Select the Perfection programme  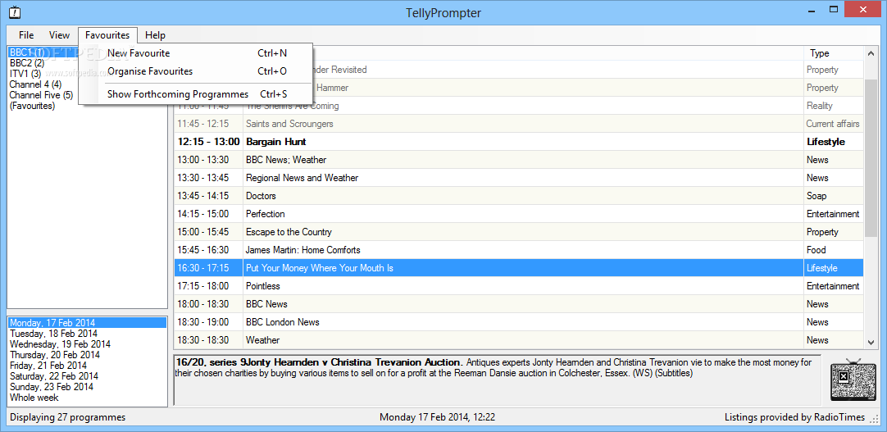(x=519, y=214)
